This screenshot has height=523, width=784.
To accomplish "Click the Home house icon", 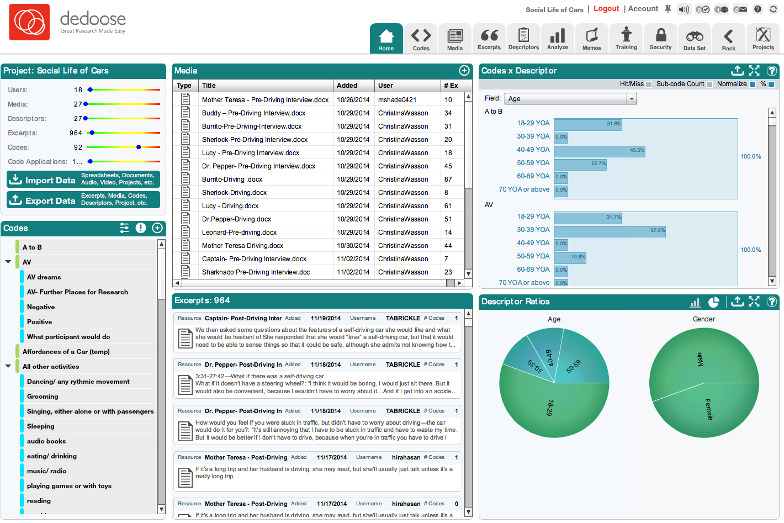I will click(x=386, y=39).
